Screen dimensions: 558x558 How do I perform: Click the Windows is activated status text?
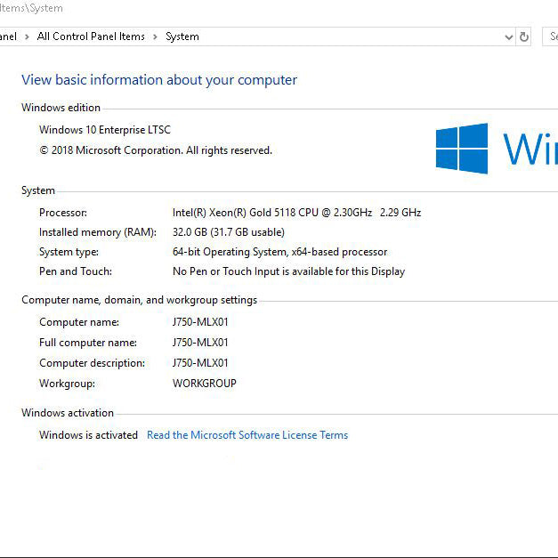88,435
